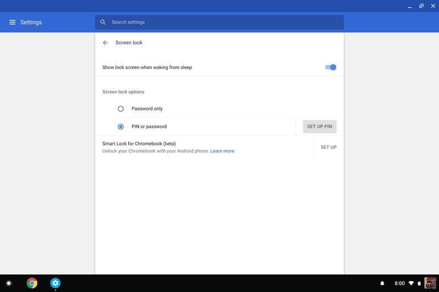Viewport: 439px width, 292px height.
Task: Click the Settings gear shelf icon
Action: [x=55, y=283]
